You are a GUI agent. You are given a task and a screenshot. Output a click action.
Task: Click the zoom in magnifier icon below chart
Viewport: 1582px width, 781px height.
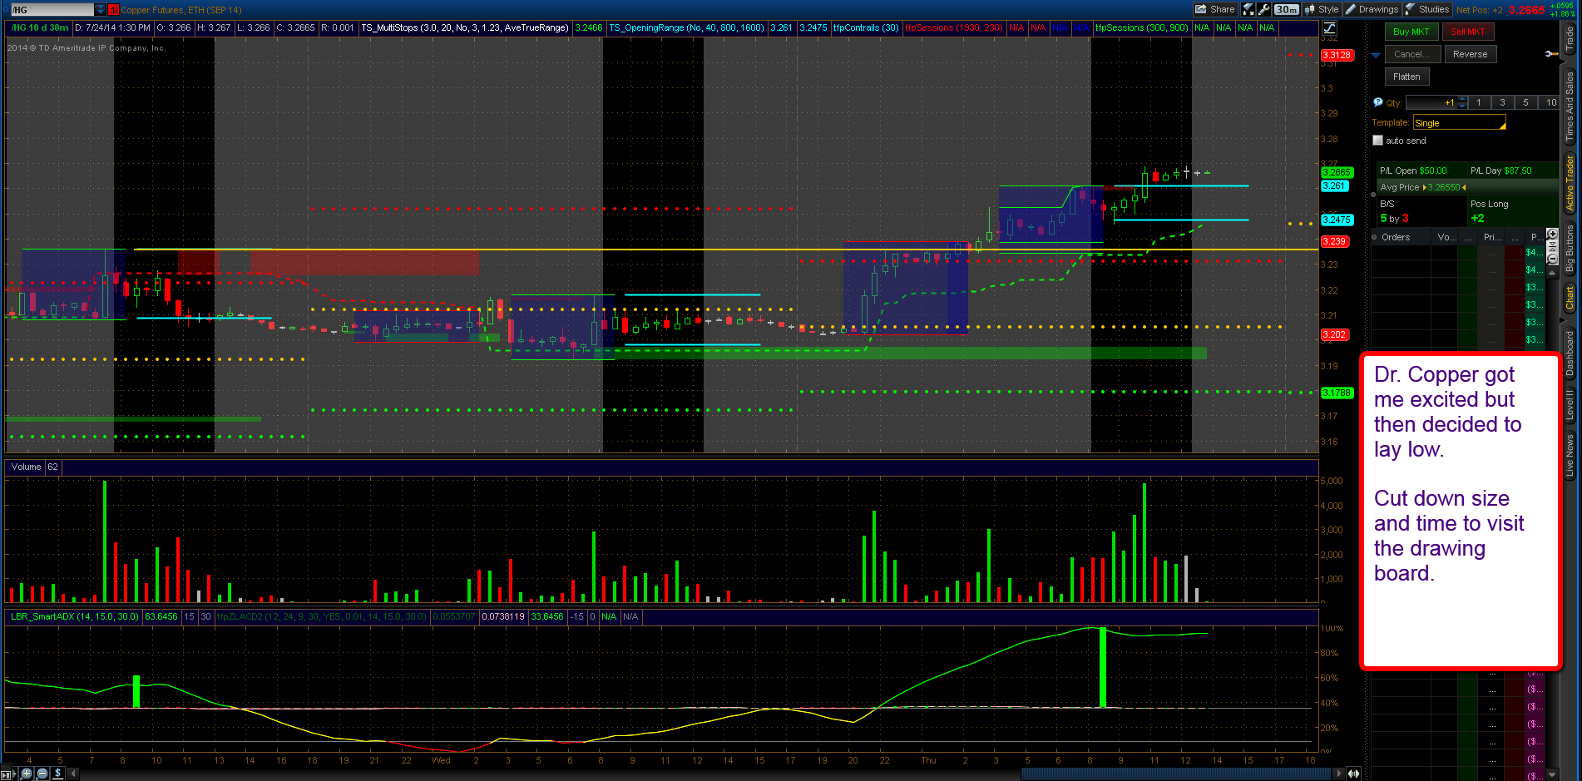coord(27,774)
